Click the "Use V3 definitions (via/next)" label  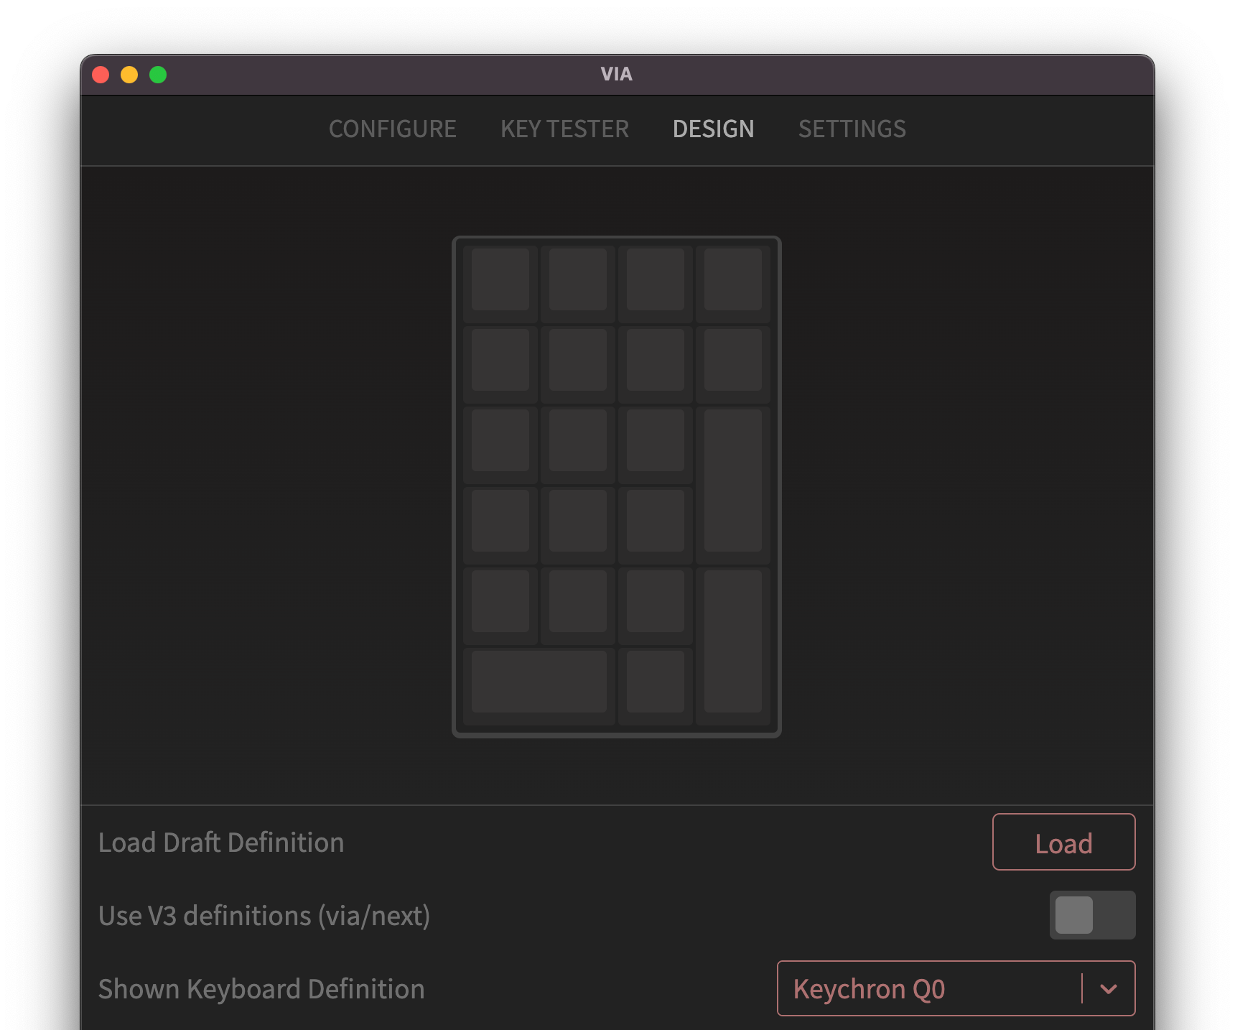click(x=264, y=916)
